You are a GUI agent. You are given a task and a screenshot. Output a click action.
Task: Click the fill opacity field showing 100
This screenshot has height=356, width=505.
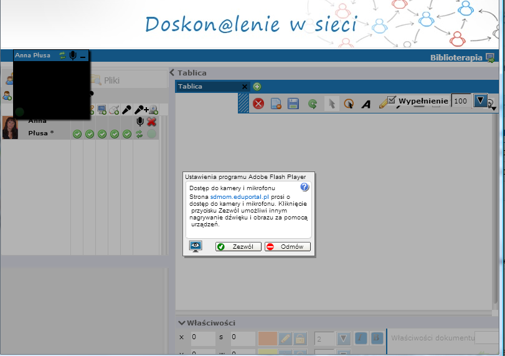[461, 101]
